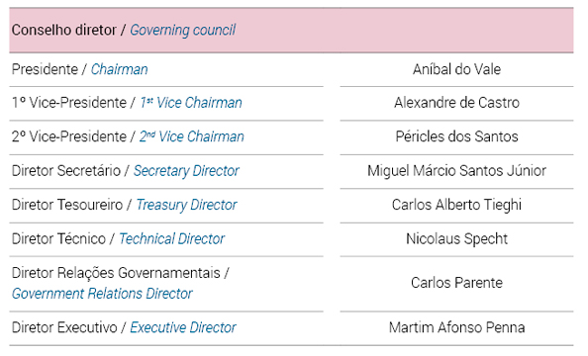Click the name Alexandre de Castro
The image size is (588, 356).
456,103
